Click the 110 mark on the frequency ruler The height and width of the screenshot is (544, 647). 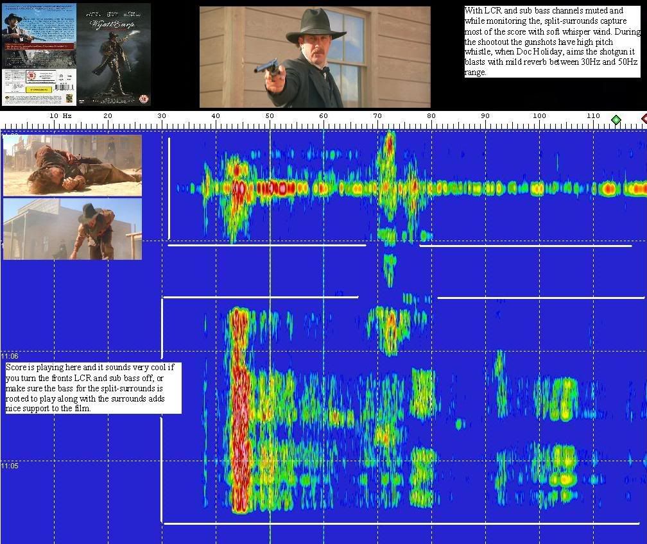click(593, 116)
